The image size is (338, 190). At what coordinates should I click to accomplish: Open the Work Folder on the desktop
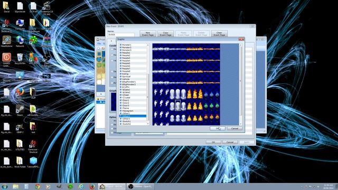coord(20,162)
